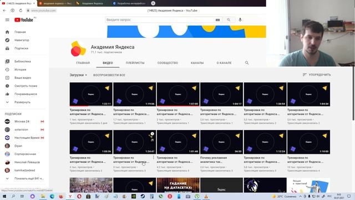Click the page vertical scrollbar
The height and width of the screenshot is (200, 355).
tap(354, 93)
